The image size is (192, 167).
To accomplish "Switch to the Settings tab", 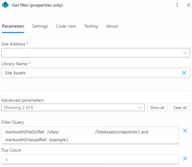I will click(x=40, y=26).
